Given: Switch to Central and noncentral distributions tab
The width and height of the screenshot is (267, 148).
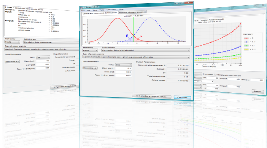Looking at the screenshot, I should coord(100,13).
